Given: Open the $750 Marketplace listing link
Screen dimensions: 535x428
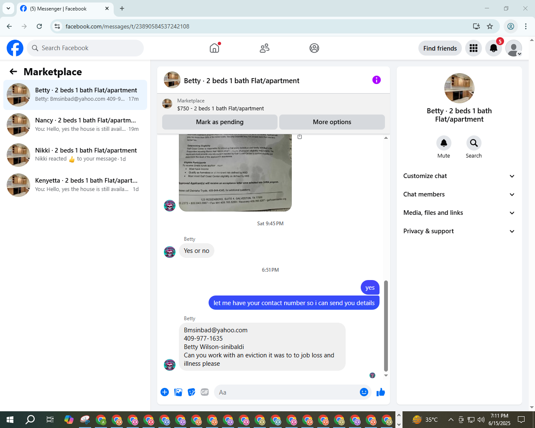Looking at the screenshot, I should [x=220, y=108].
